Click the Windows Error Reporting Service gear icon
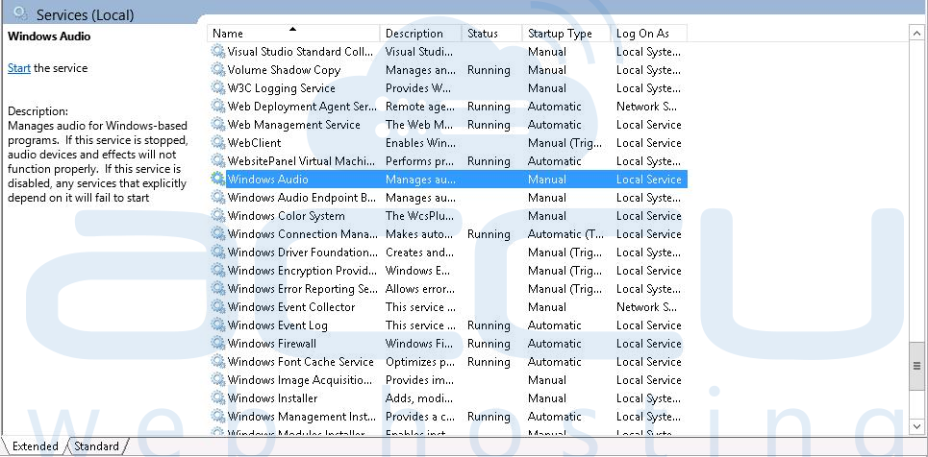Image resolution: width=928 pixels, height=457 pixels. 217,289
